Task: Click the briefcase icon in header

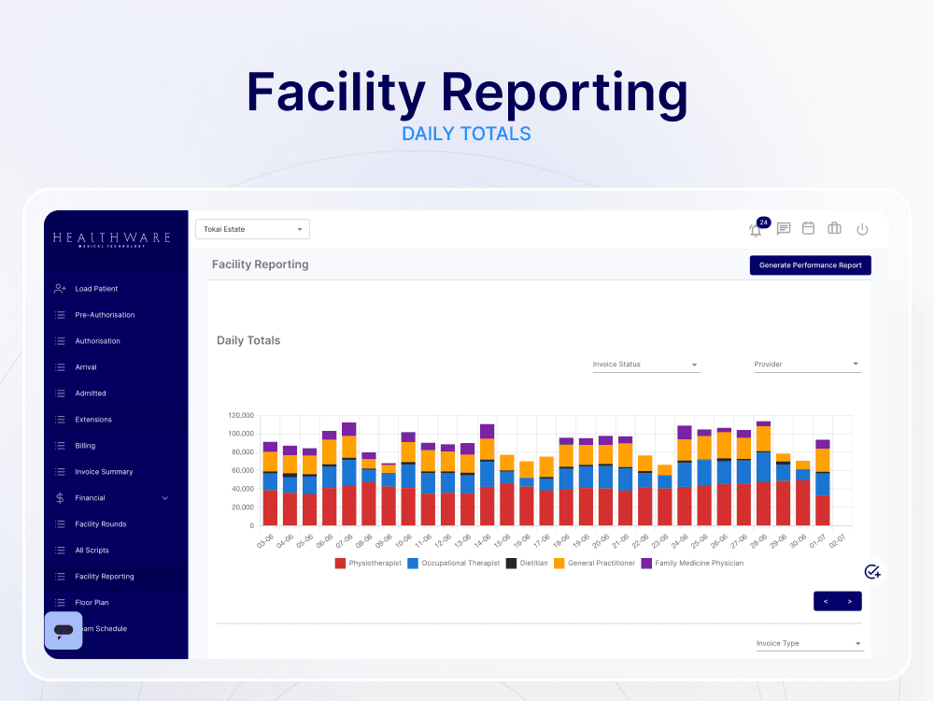Action: pos(834,228)
